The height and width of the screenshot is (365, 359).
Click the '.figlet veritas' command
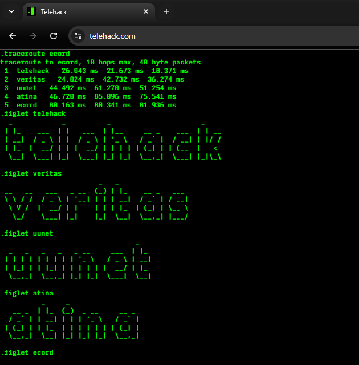click(31, 173)
